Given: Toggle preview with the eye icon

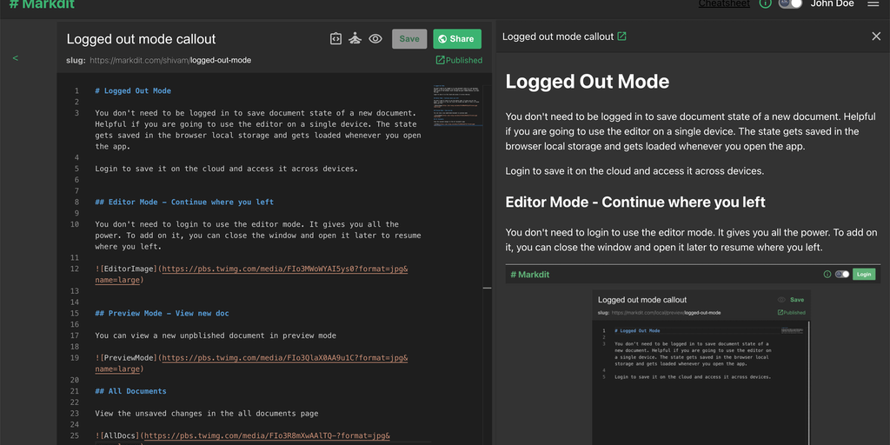Looking at the screenshot, I should point(375,38).
